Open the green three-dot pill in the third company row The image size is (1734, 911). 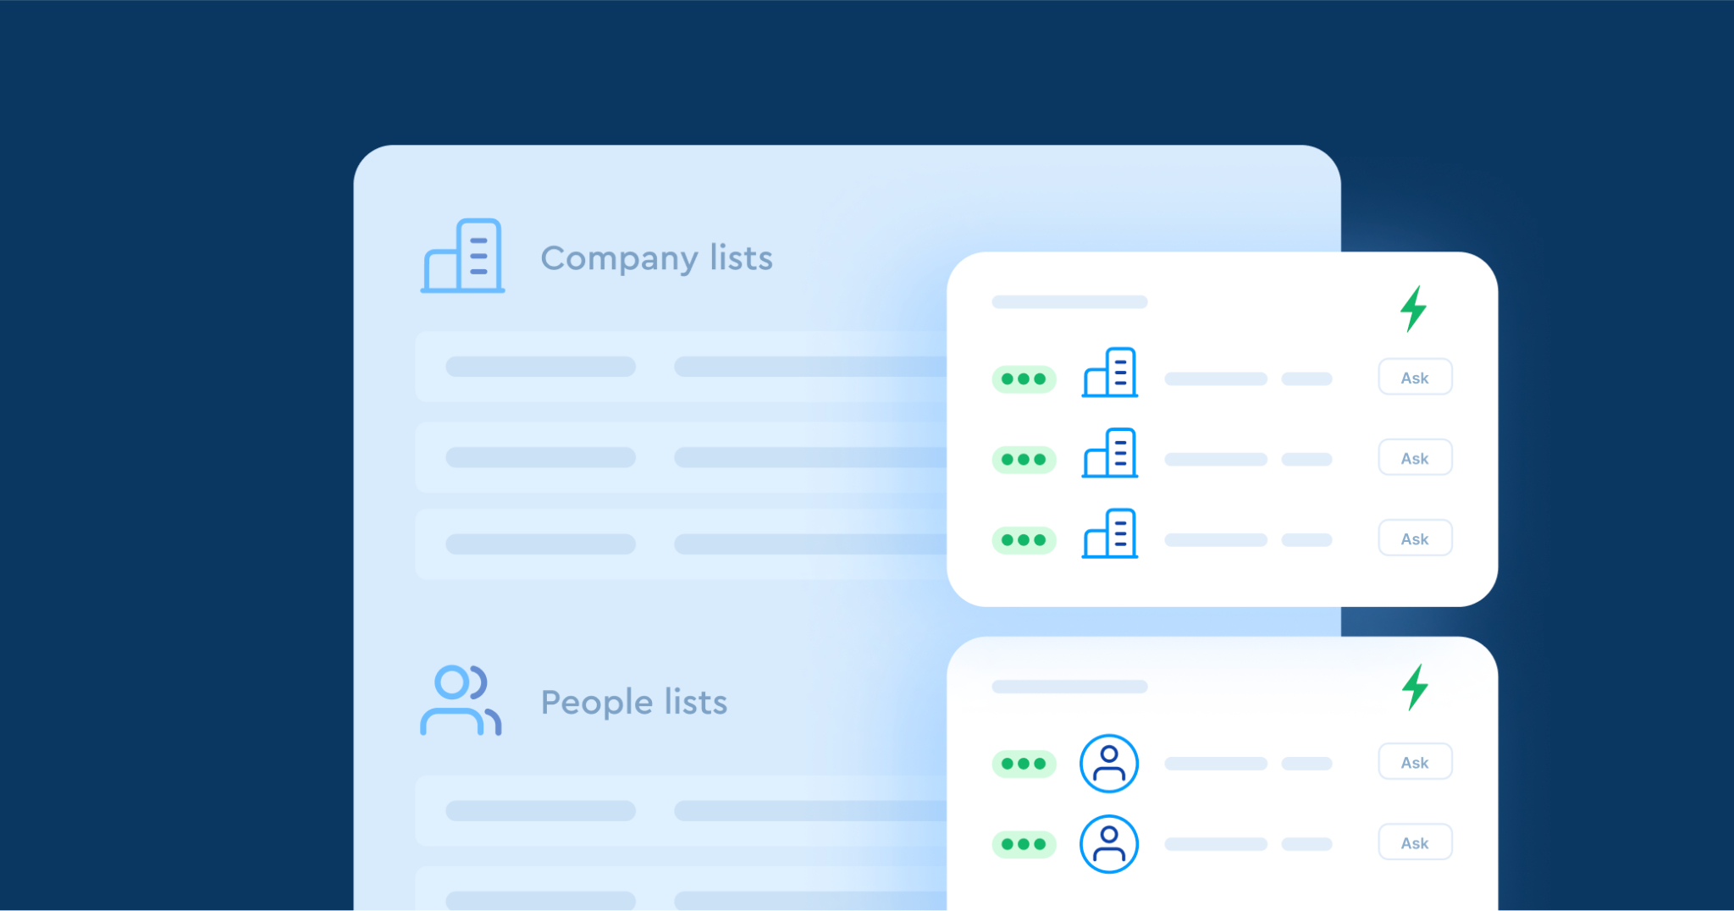[1023, 539]
